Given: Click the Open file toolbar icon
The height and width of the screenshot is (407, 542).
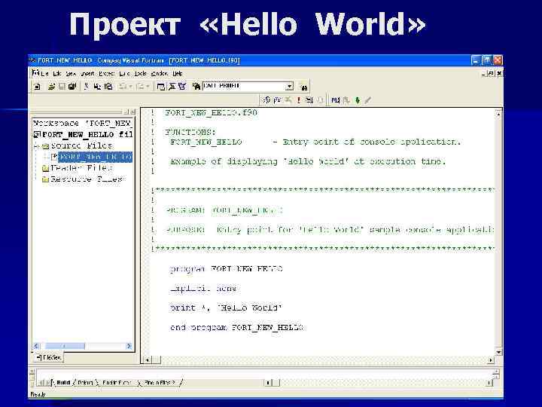Looking at the screenshot, I should tap(51, 87).
